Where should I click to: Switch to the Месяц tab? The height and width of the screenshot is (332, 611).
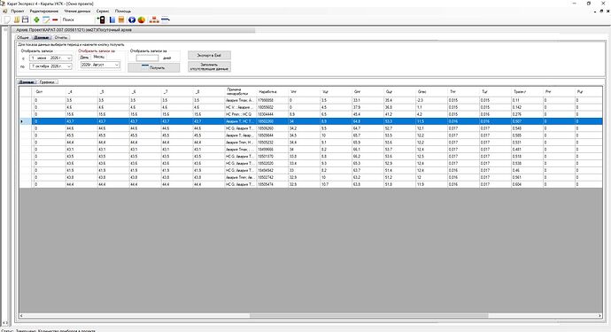99,57
